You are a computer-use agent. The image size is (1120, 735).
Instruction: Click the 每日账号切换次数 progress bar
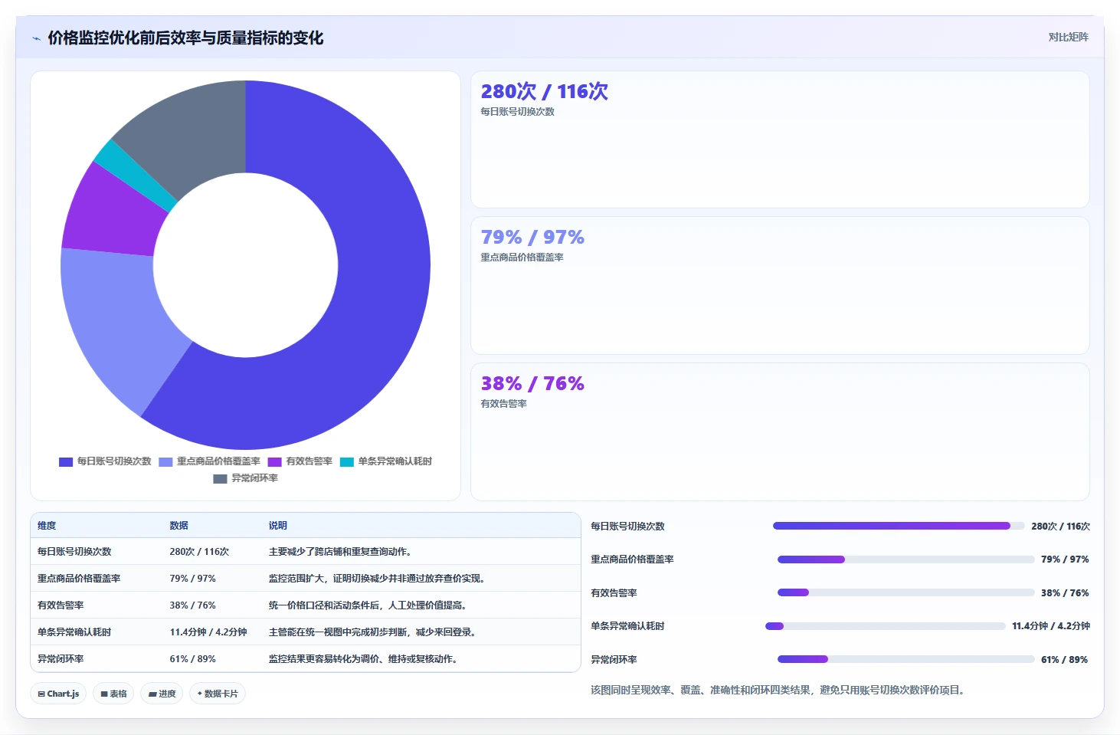pos(898,526)
